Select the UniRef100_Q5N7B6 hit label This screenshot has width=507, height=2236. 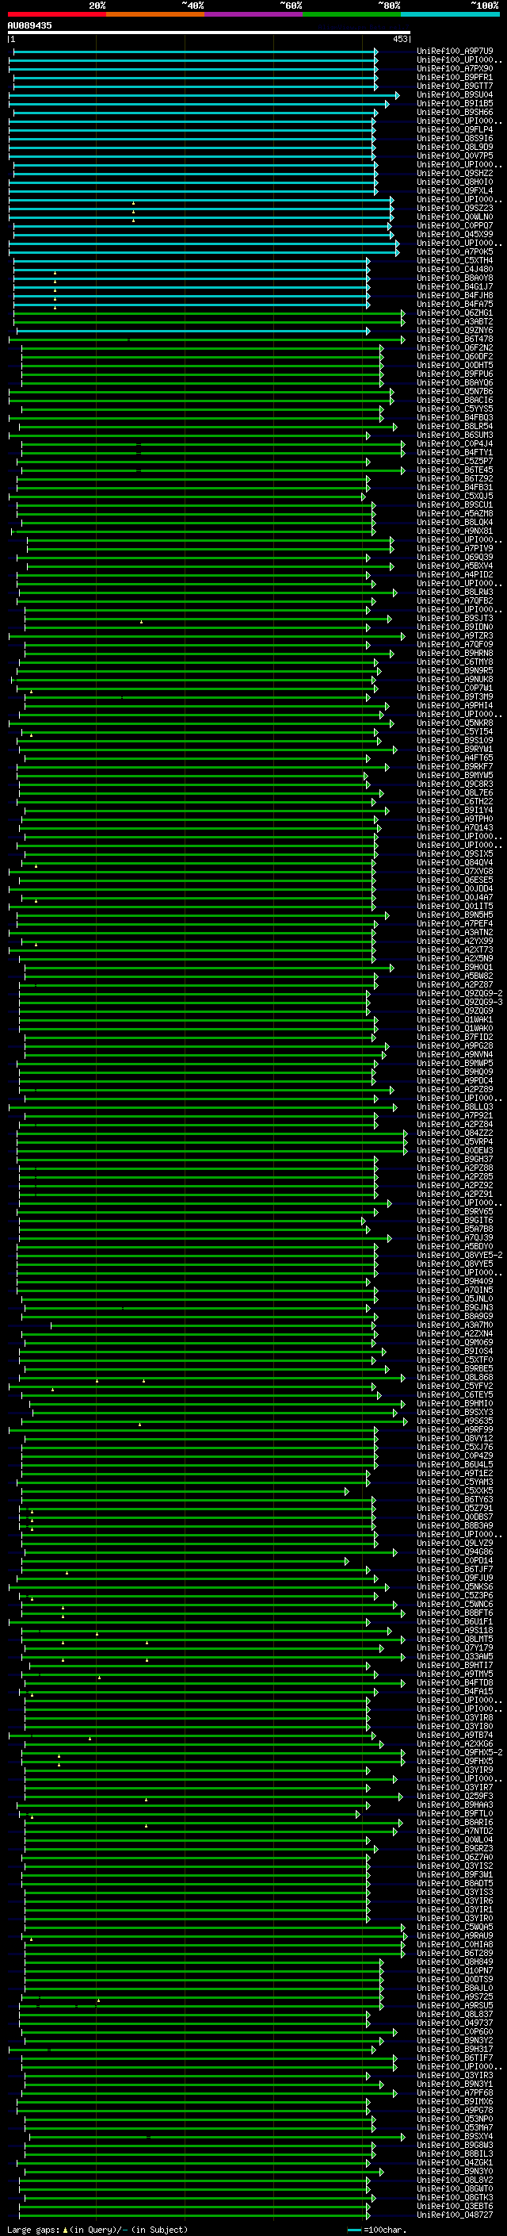(x=455, y=392)
